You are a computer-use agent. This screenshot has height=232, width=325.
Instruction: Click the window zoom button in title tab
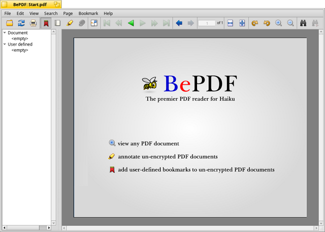point(56,5)
